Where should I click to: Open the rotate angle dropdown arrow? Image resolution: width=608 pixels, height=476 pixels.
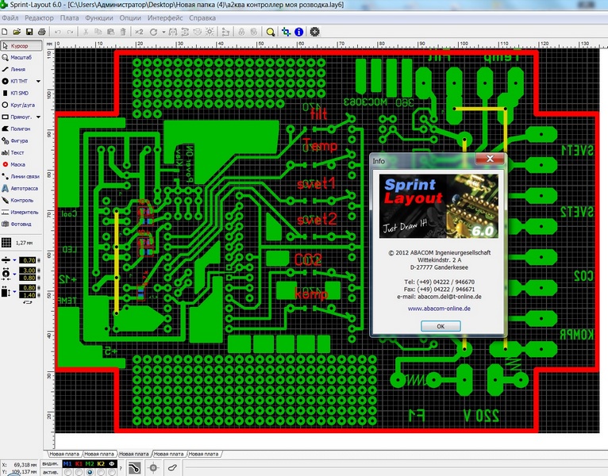[x=164, y=32]
